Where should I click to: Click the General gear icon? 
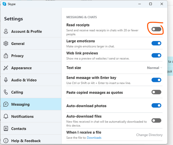click(x=6, y=43)
